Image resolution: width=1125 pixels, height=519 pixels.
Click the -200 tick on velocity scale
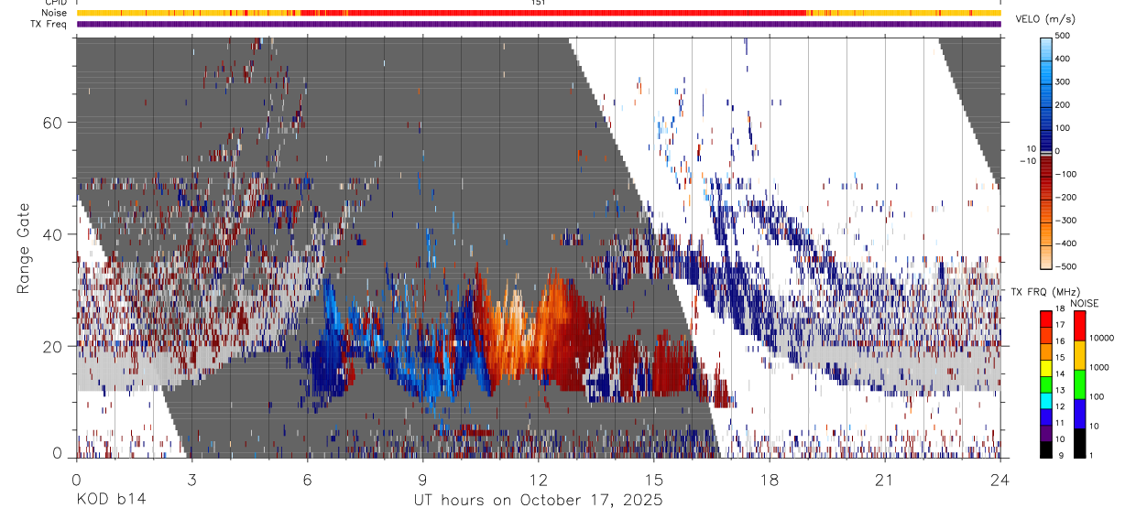1067,197
